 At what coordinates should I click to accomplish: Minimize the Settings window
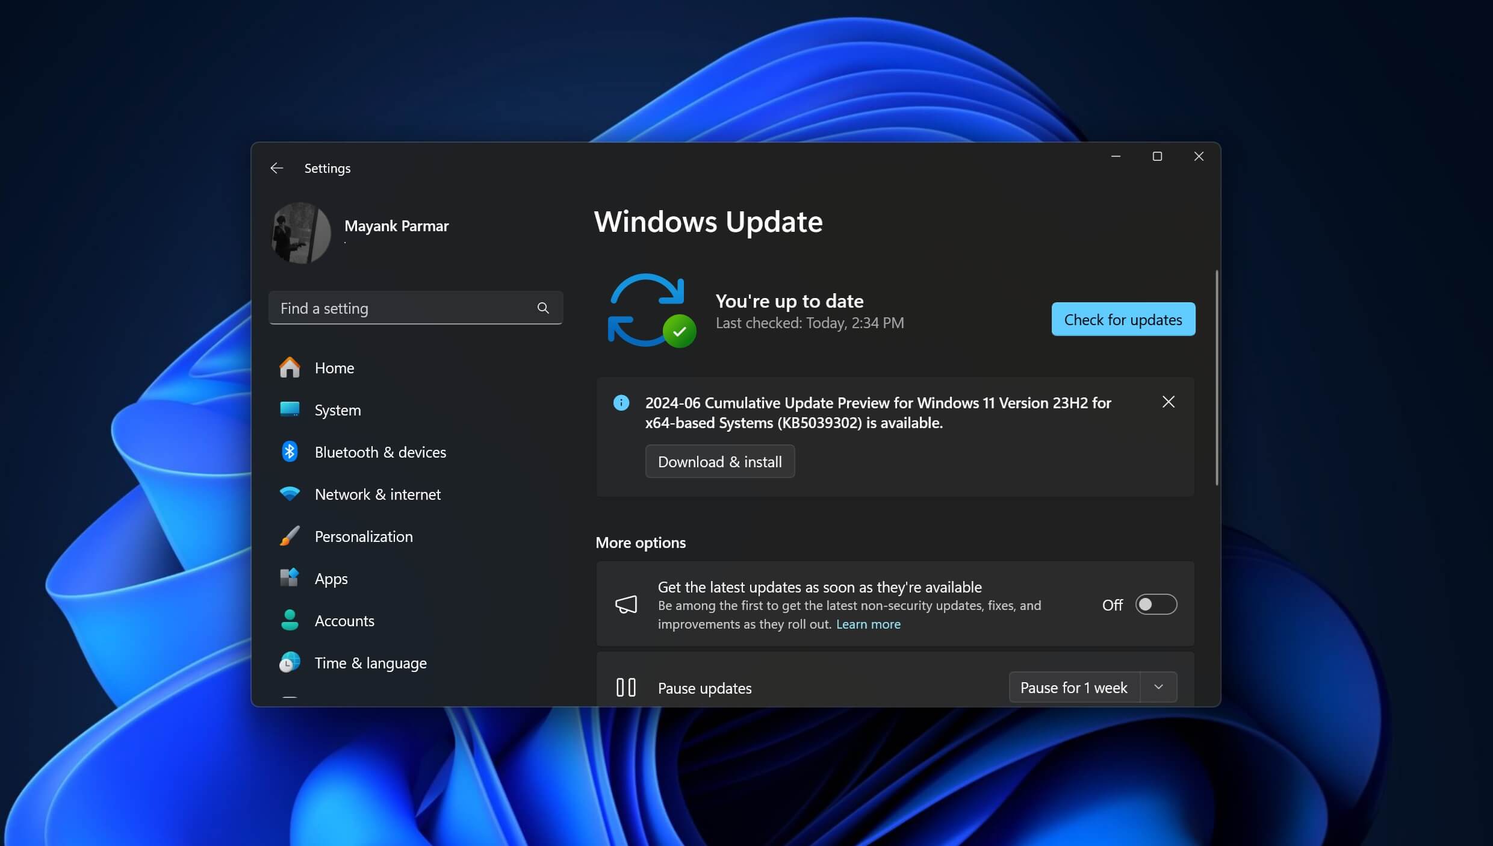[1116, 157]
